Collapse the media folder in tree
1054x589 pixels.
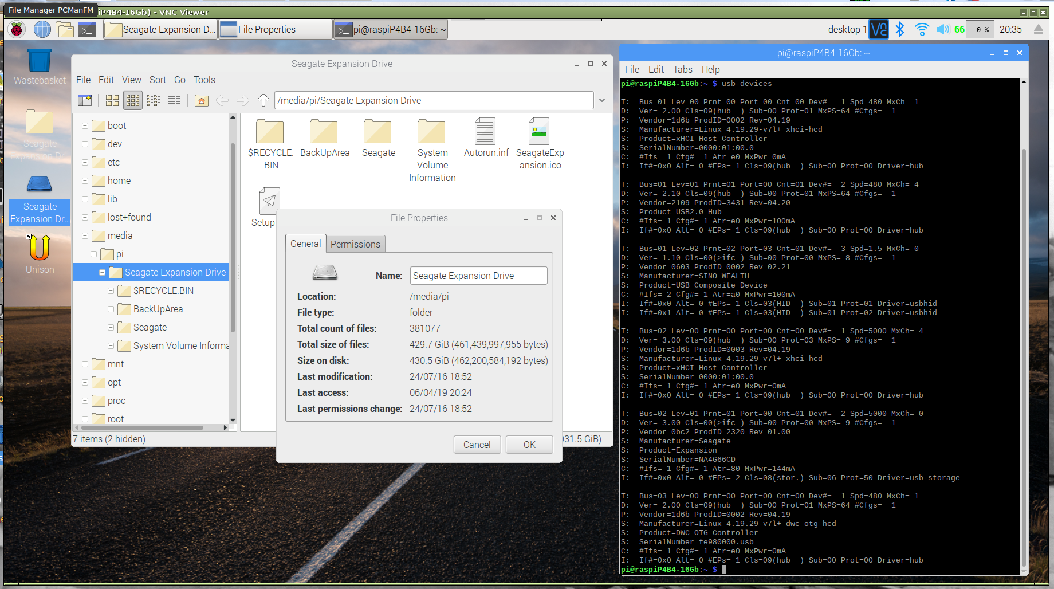point(85,235)
